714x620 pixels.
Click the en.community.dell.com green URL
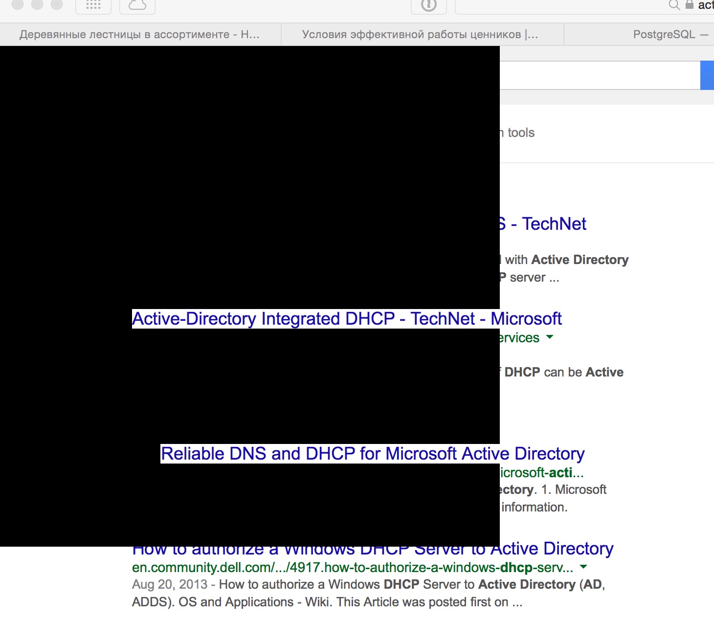point(353,567)
